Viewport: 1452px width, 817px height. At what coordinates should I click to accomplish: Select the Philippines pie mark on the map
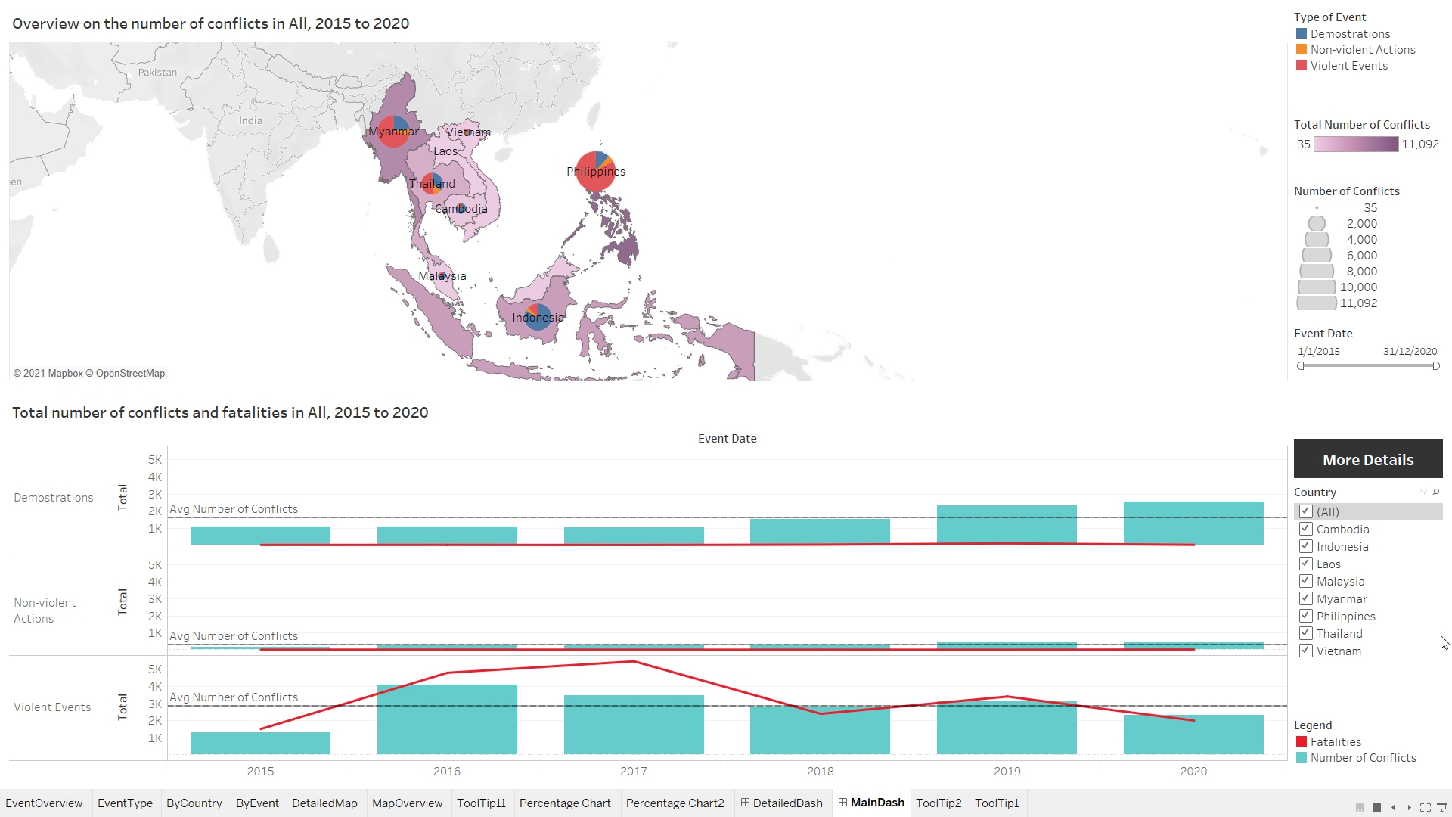click(x=596, y=171)
